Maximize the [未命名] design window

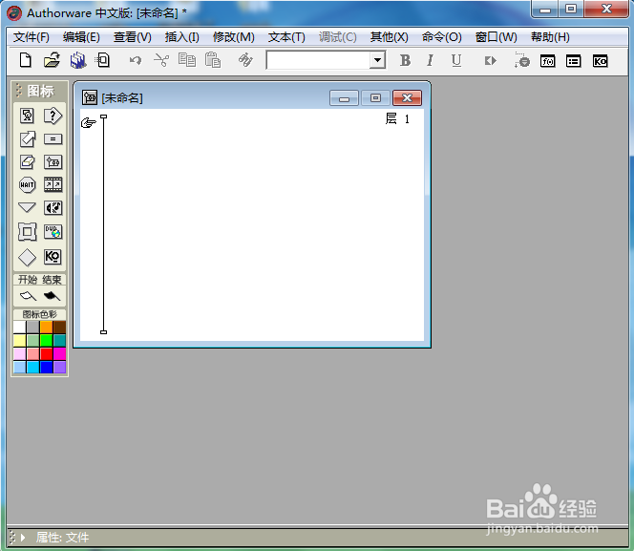(x=375, y=98)
